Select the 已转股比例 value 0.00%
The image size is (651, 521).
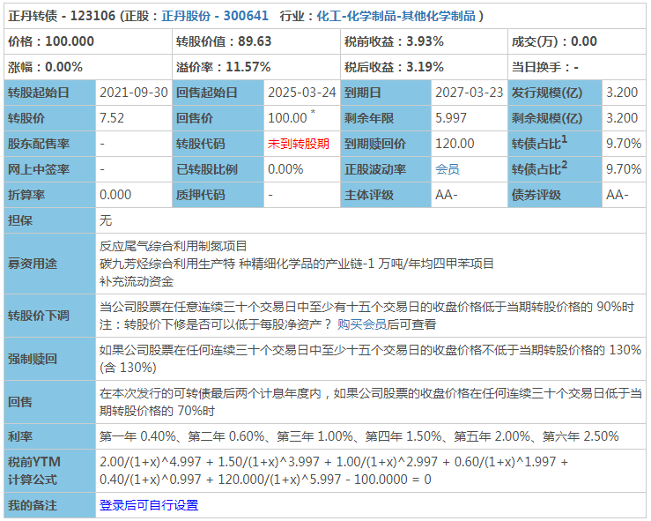(x=285, y=169)
